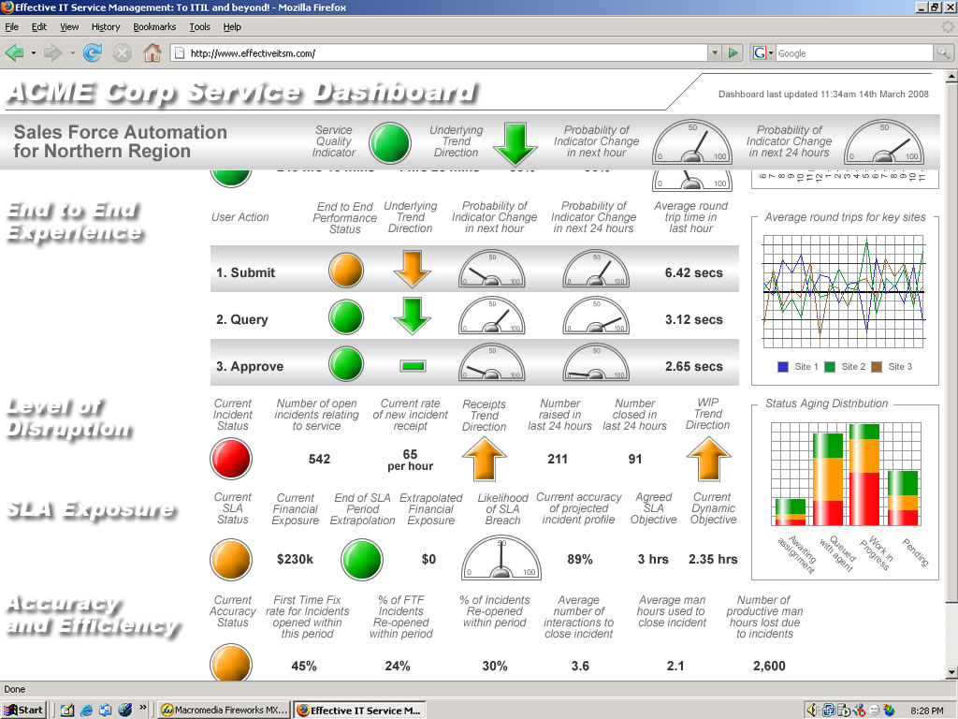Click the Likelihood of SLA Breach gauge
Screen dimensions: 958x719
point(501,558)
